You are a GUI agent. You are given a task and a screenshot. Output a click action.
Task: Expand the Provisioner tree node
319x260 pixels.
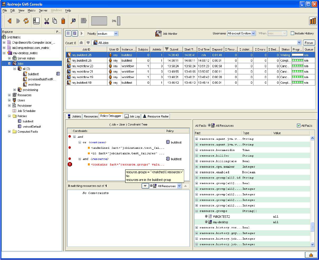[x=9, y=106]
